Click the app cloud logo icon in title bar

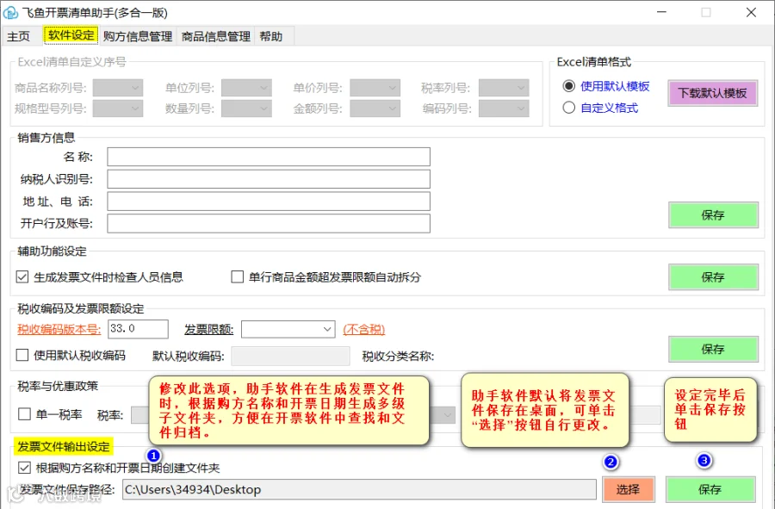click(9, 12)
